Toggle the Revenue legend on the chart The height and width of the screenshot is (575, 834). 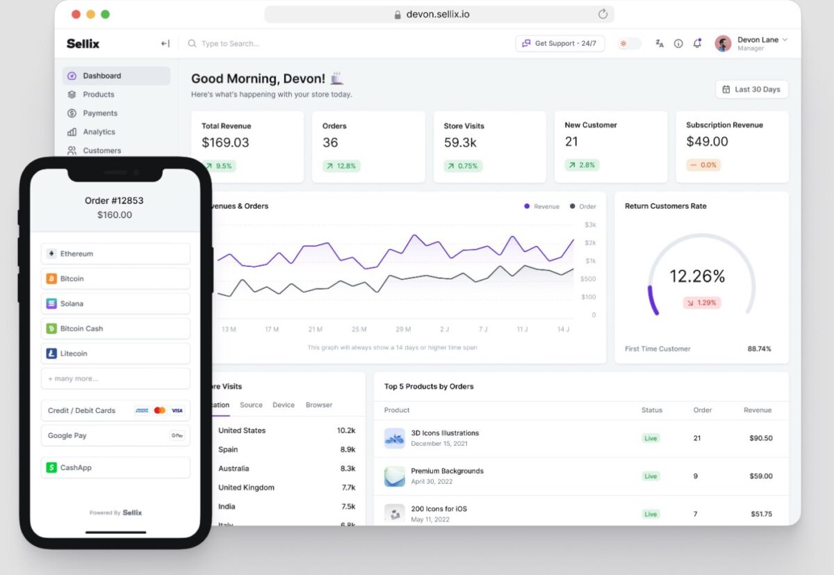(x=541, y=206)
